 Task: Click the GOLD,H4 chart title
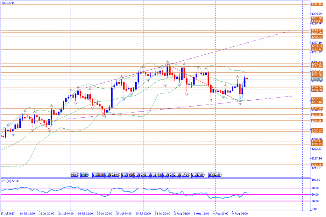pyautogui.click(x=8, y=3)
